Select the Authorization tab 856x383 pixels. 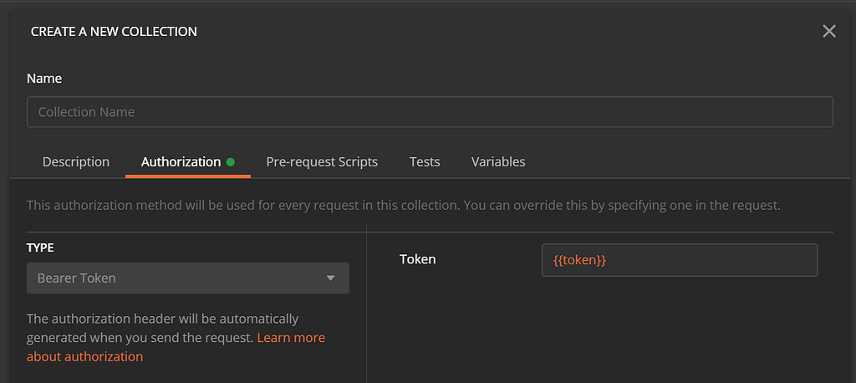181,162
